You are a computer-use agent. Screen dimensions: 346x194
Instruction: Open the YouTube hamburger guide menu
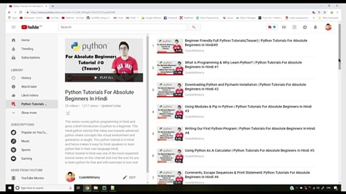[x=14, y=27]
